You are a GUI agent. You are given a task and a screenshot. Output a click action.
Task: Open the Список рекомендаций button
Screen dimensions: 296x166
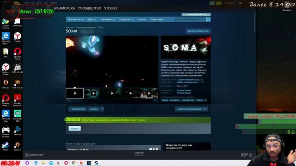(191, 109)
